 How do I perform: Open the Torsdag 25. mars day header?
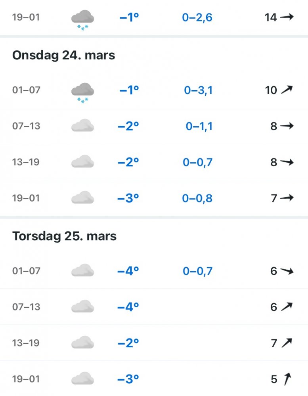65,236
